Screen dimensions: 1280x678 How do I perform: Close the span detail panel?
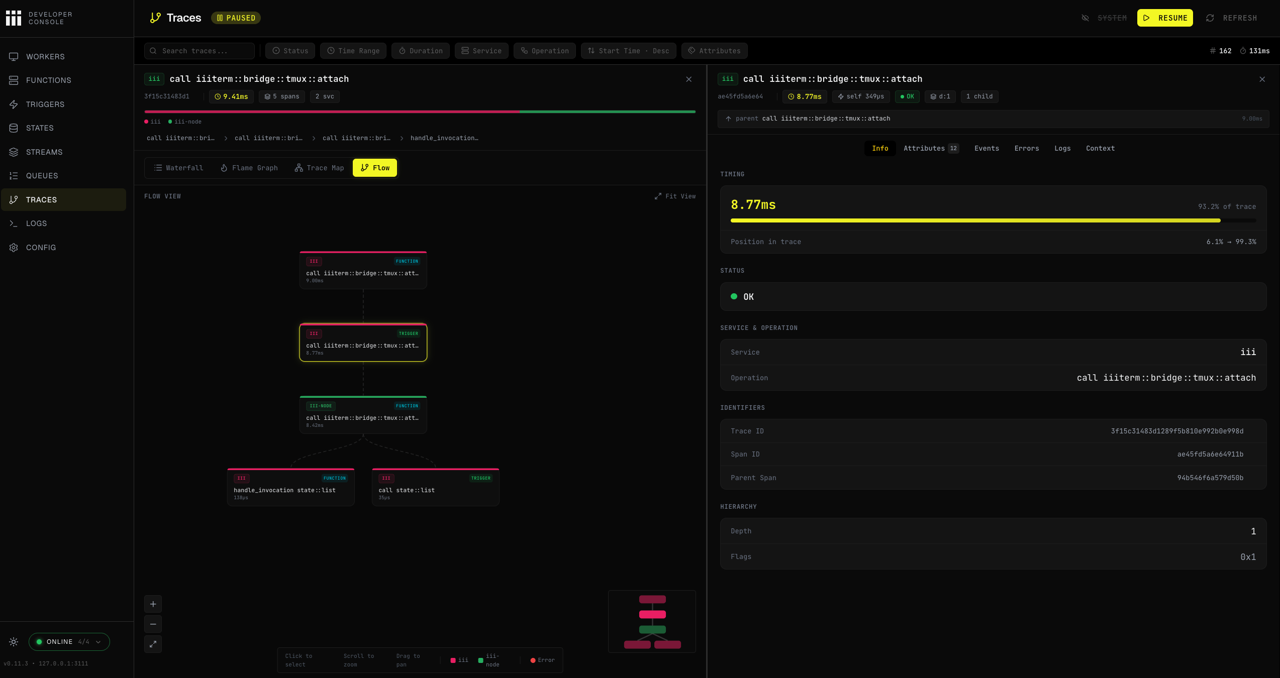[x=1262, y=79]
